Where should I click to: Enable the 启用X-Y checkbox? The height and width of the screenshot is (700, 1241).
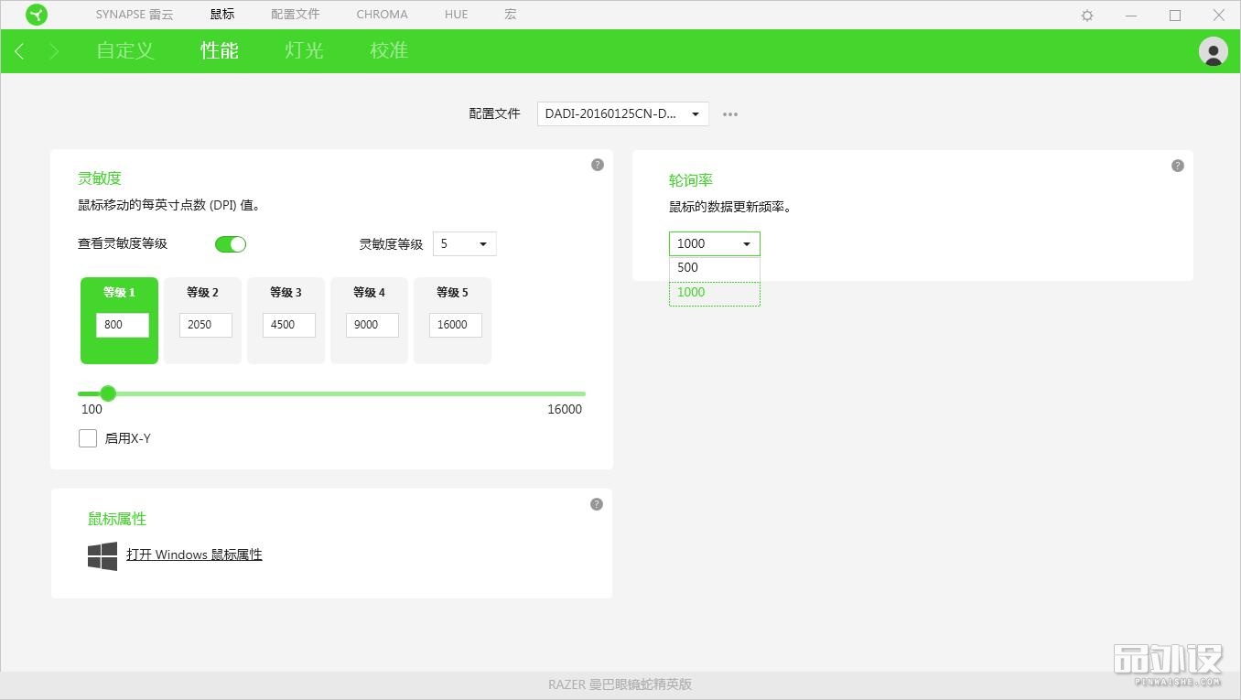coord(87,438)
